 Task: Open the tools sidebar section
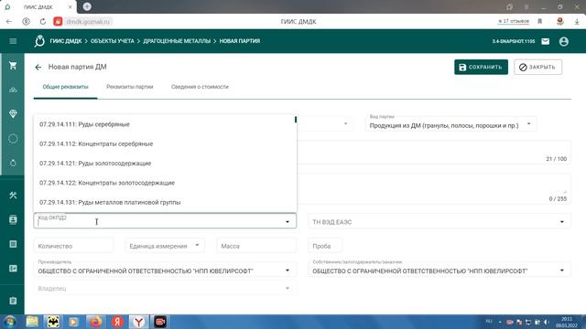(x=13, y=195)
